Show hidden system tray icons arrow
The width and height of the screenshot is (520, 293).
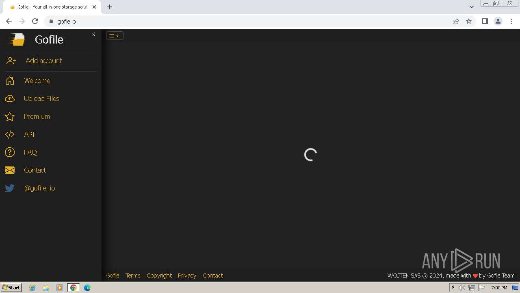pyautogui.click(x=453, y=287)
